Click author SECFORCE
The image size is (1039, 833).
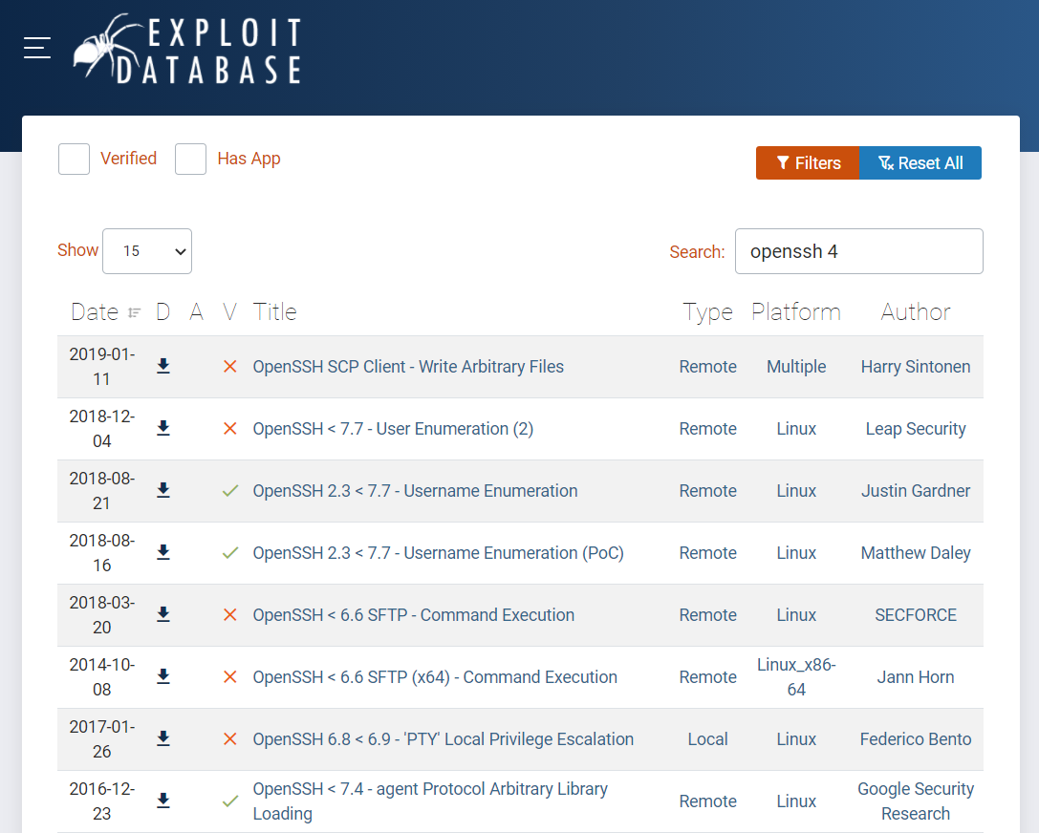[916, 615]
